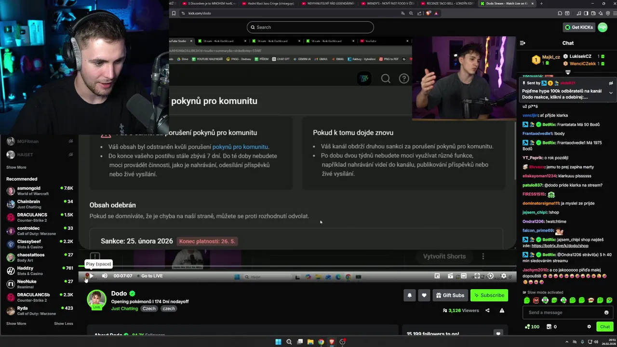This screenshot has width=617, height=347.
Task: Follow Dodo with the heart button
Action: [x=424, y=295]
